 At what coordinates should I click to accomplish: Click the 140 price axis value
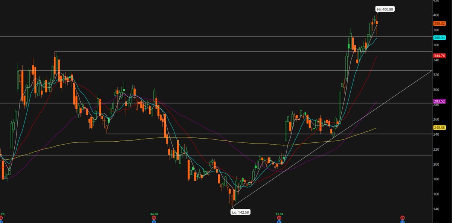click(x=436, y=209)
